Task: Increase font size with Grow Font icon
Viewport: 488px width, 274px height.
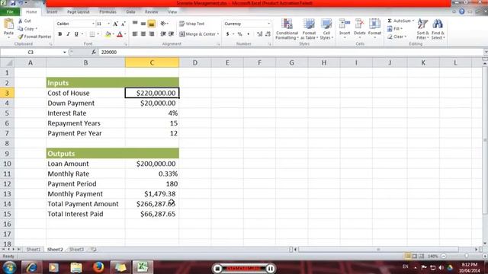Action: click(115, 24)
